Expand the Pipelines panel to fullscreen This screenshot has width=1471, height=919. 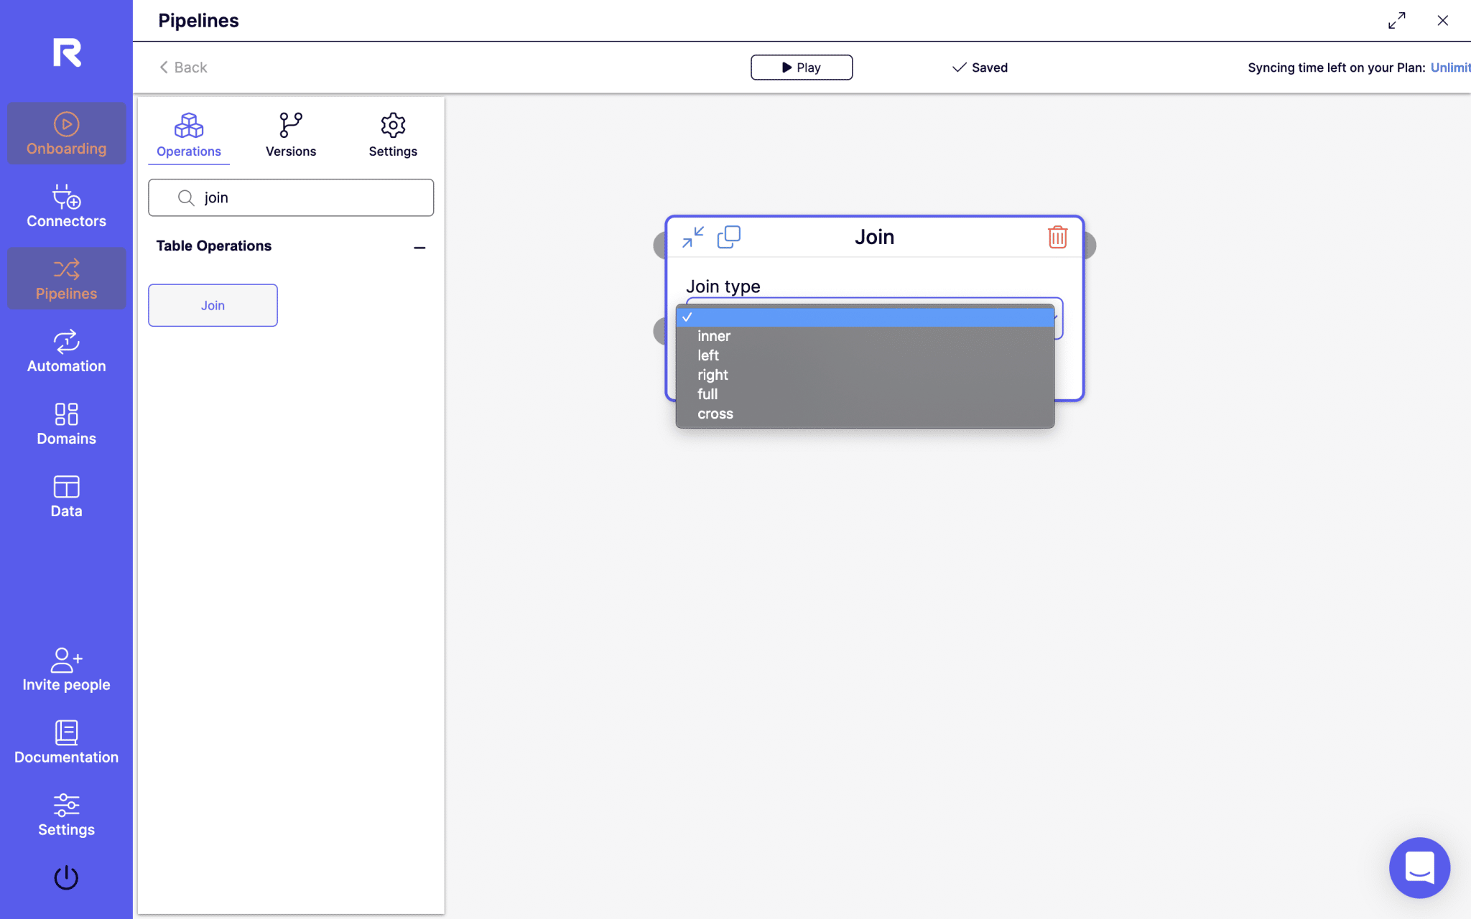[x=1396, y=21]
